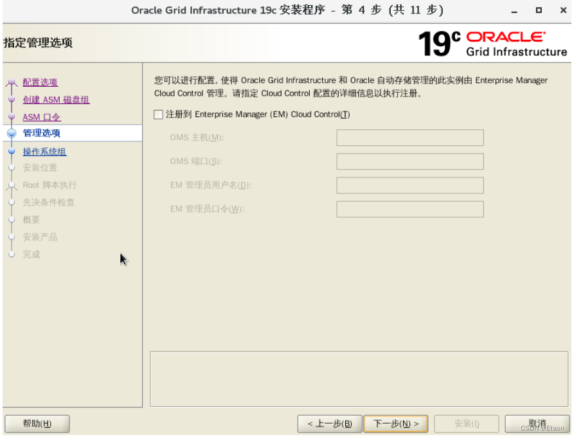Enable the Enterprise Manager Cloud Control registration checkbox
This screenshot has width=574, height=437.
pos(158,114)
